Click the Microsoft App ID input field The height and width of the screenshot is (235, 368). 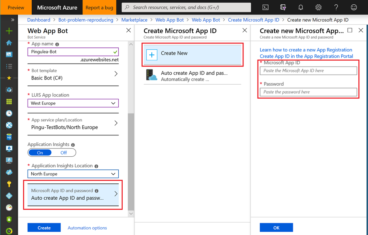click(x=308, y=71)
